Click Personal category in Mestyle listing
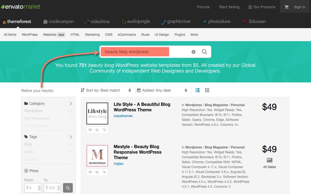This screenshot has width=311, height=194. [238, 147]
